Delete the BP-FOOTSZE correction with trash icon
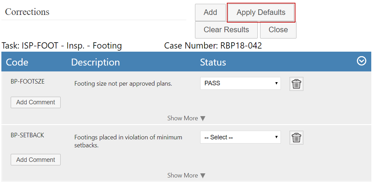Viewport: 373px width, 182px height. point(296,84)
